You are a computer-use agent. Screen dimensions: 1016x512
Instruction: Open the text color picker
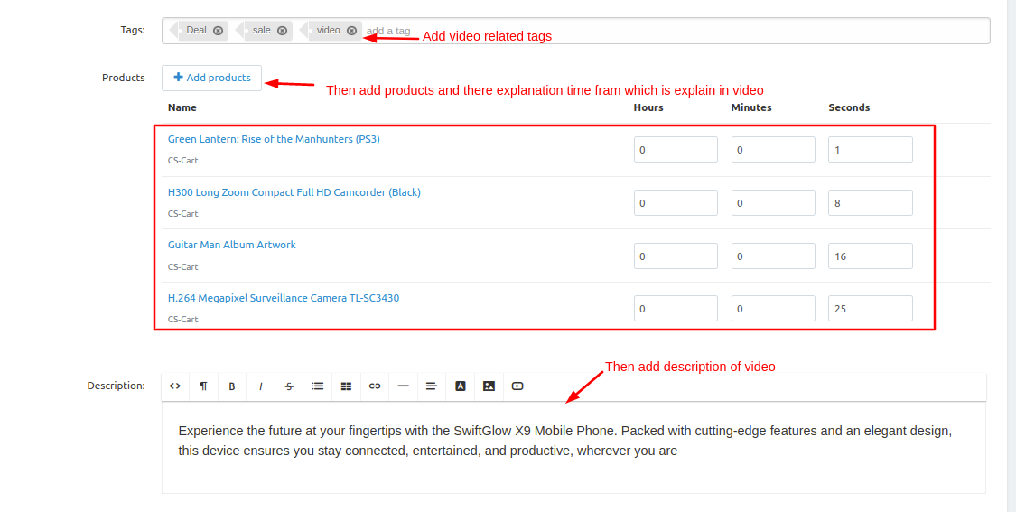click(461, 386)
